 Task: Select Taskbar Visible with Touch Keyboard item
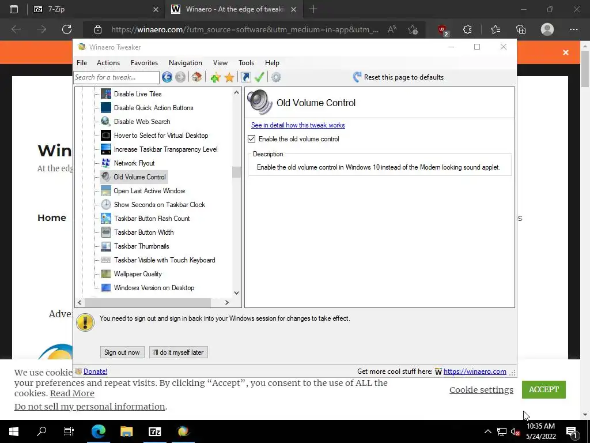click(x=164, y=260)
